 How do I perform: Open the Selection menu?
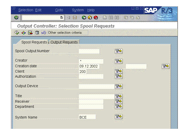click(x=26, y=10)
